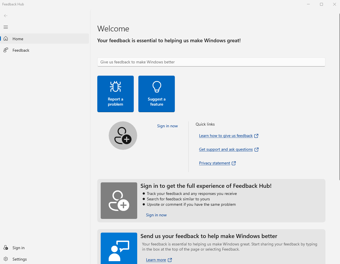The image size is (340, 264).
Task: Click the back arrow icon
Action: click(x=6, y=16)
